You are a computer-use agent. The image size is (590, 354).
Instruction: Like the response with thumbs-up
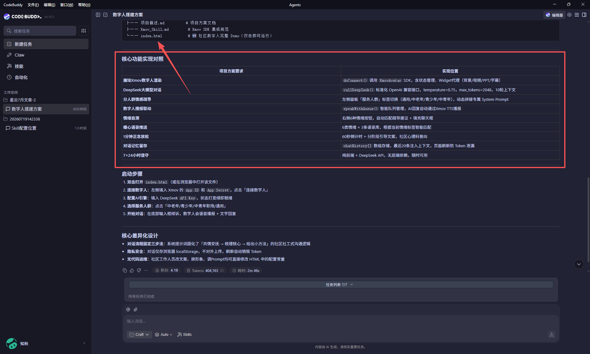(132, 271)
